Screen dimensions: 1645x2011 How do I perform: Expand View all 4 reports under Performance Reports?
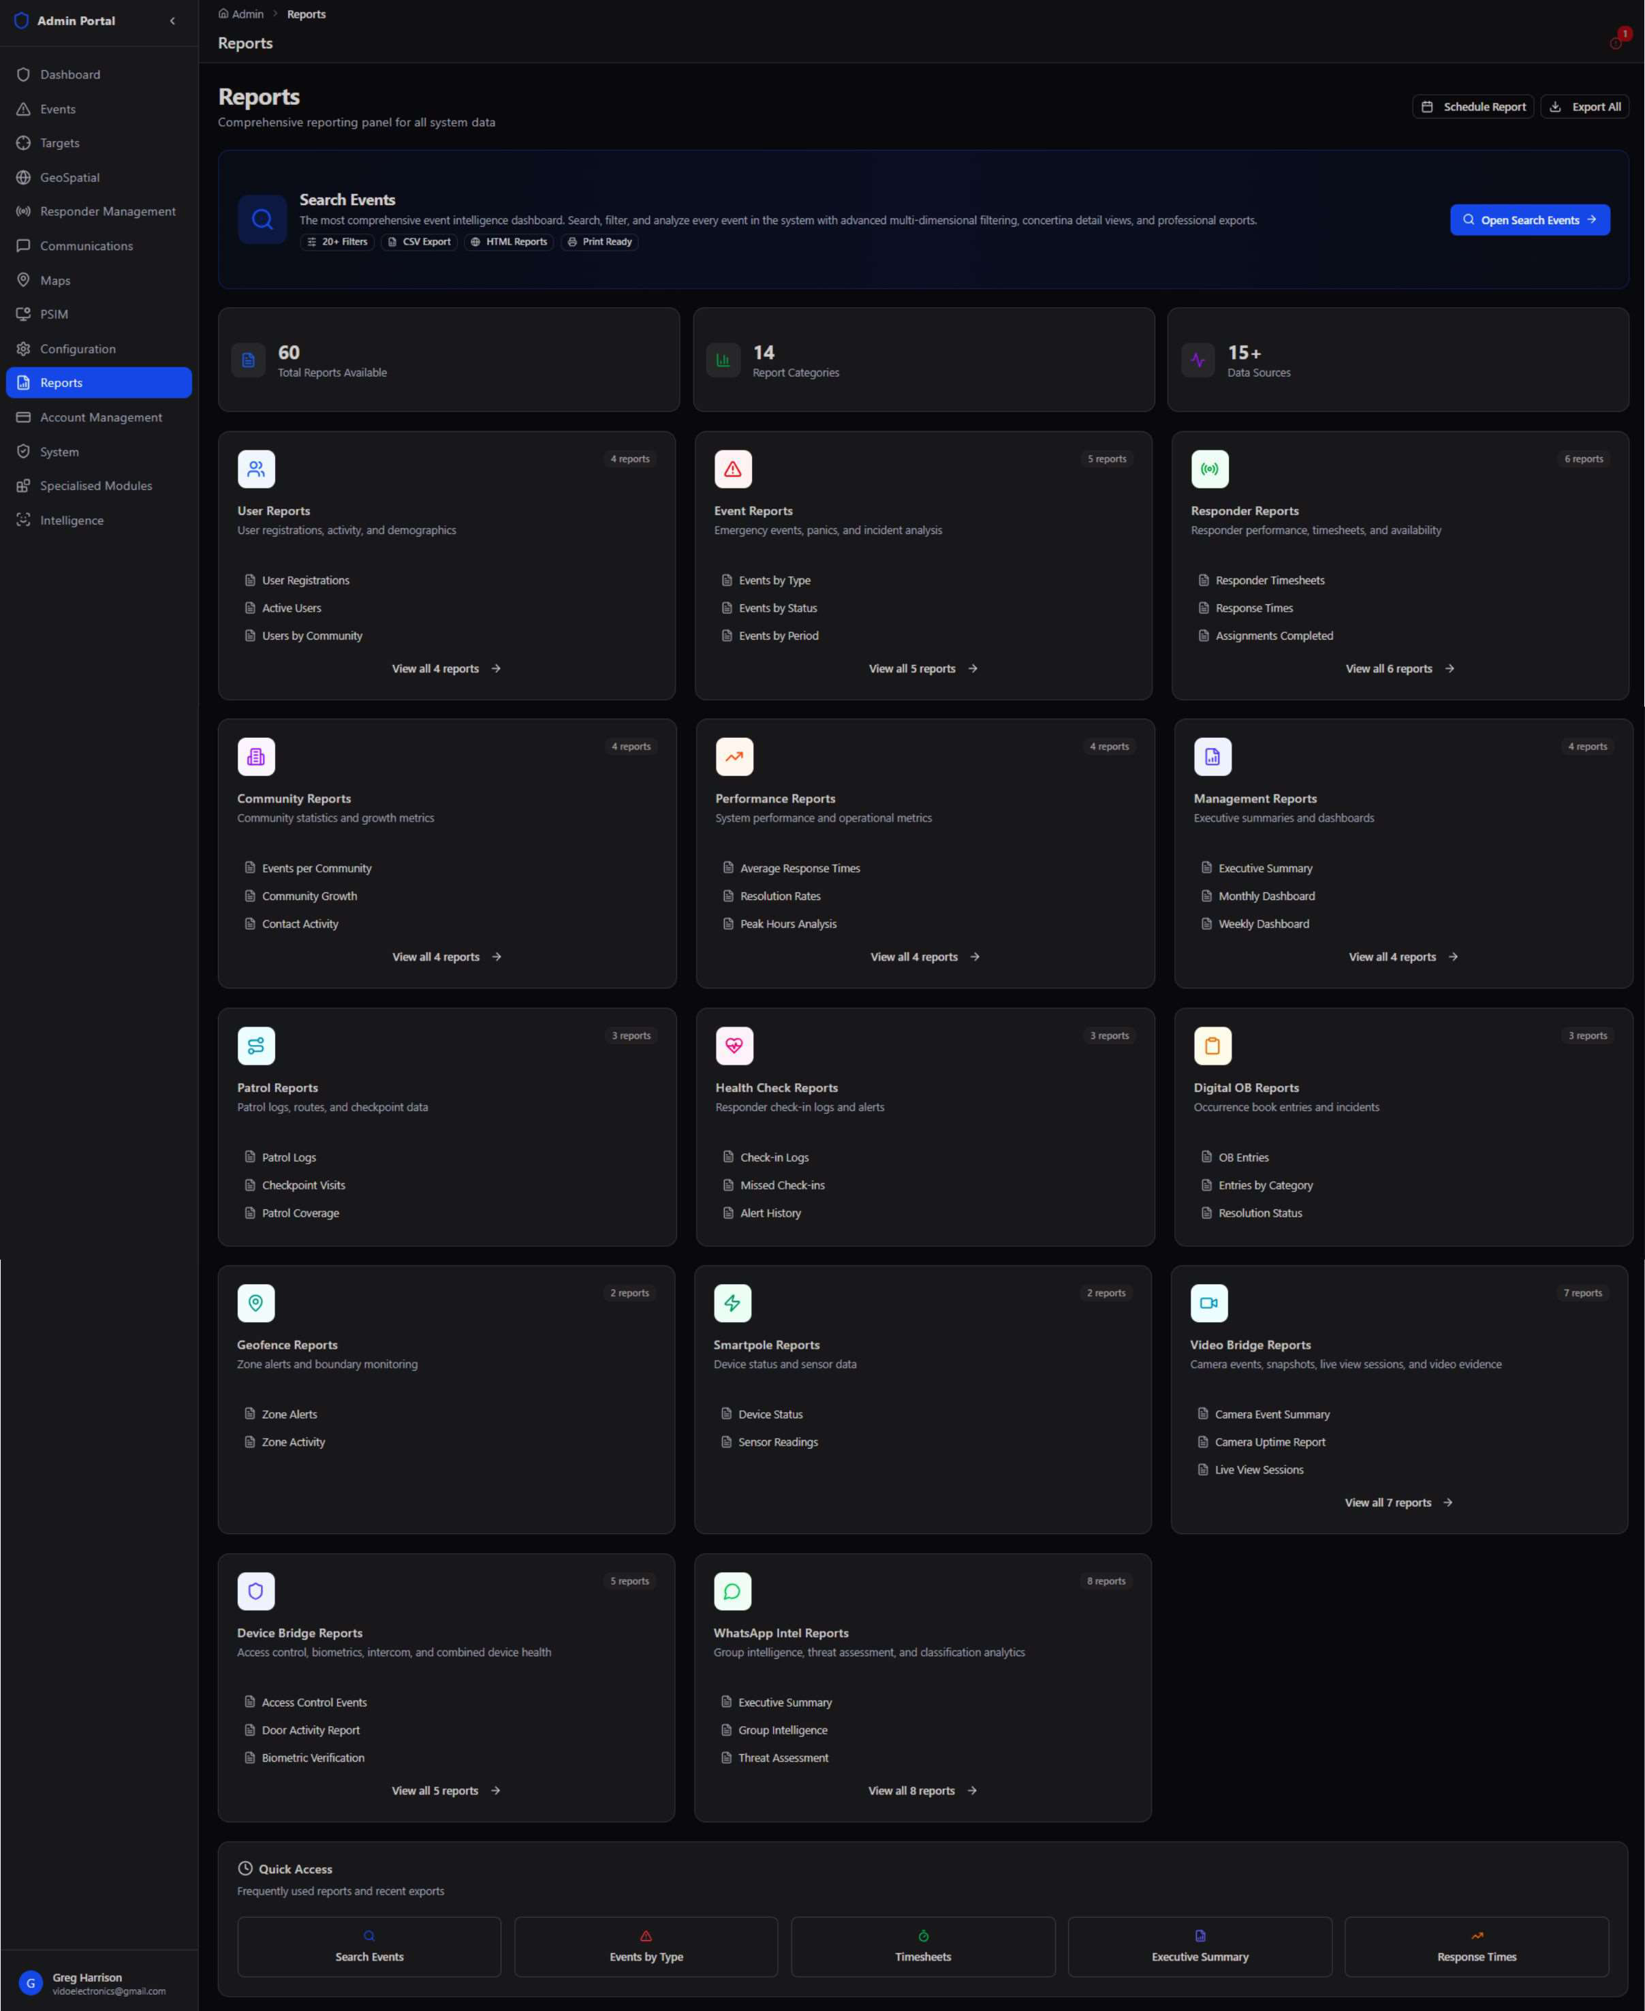[x=925, y=957]
